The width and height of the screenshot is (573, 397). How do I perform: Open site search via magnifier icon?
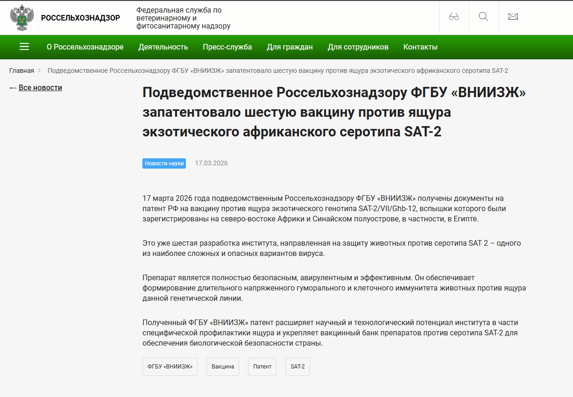coord(483,17)
